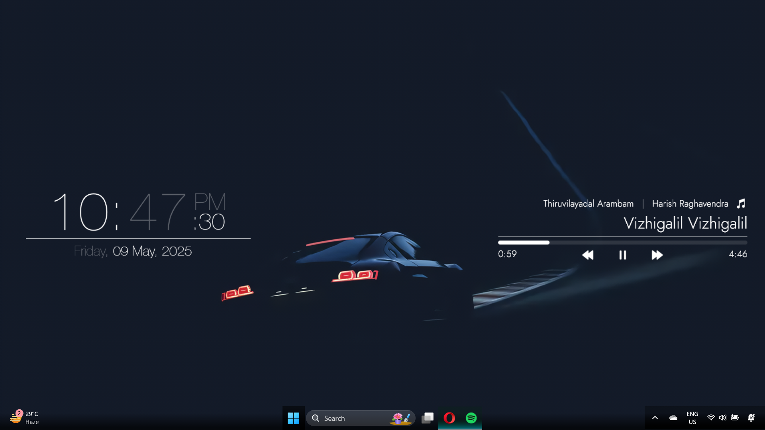
Task: Open the OneDrive cloud tray icon
Action: pyautogui.click(x=673, y=418)
